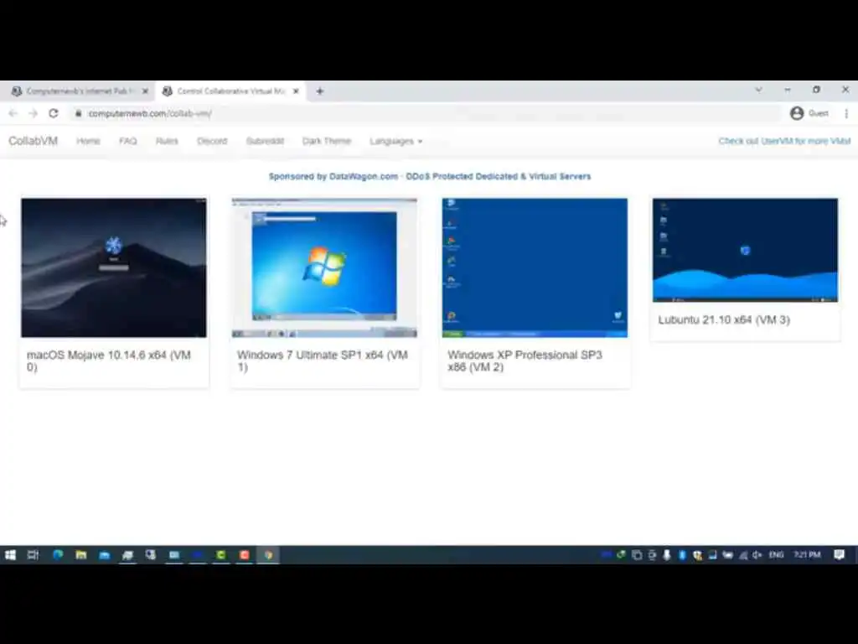Open the 7:21 PM clock
Image resolution: width=858 pixels, height=644 pixels.
[x=807, y=555]
